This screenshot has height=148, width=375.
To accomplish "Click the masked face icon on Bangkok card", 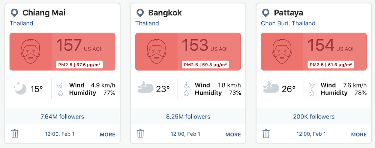I will 156,52.
